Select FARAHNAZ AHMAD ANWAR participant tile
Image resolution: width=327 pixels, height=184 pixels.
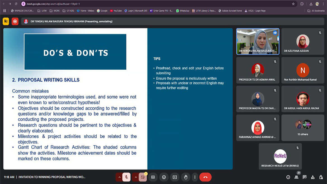point(258,128)
